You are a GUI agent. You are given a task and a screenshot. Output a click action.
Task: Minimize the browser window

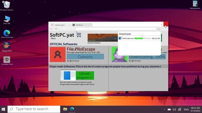(161, 24)
